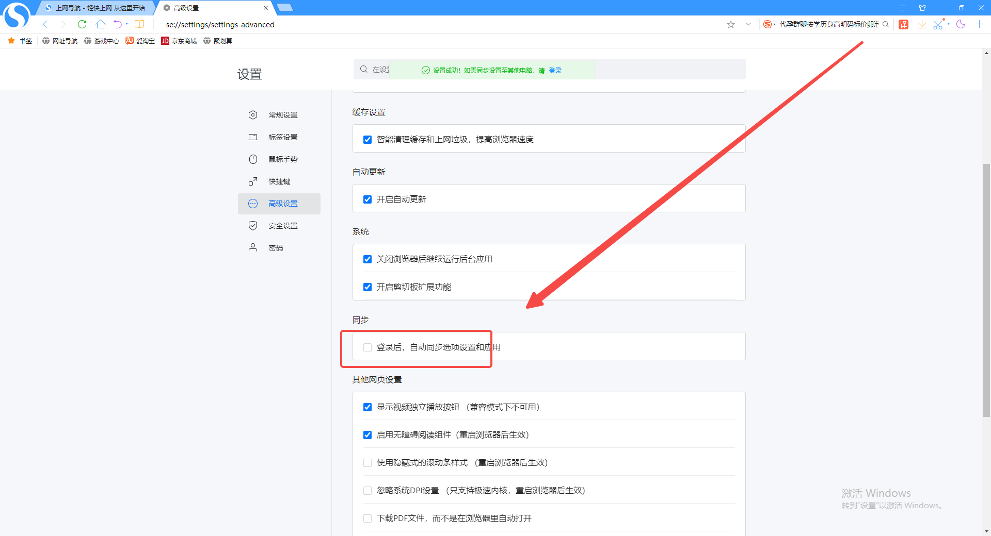991x536 pixels.
Task: Click the vertical scrollbar thumb
Action: [x=986, y=290]
